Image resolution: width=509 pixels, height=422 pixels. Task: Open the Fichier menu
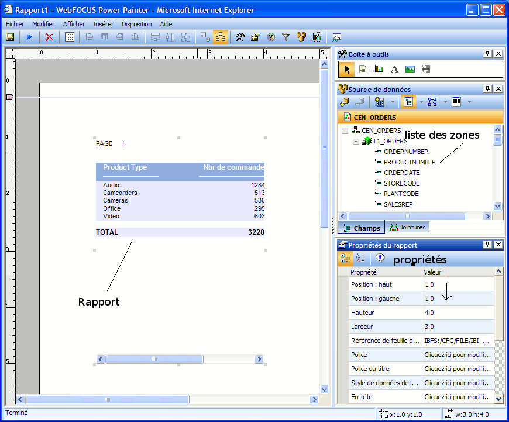click(15, 24)
